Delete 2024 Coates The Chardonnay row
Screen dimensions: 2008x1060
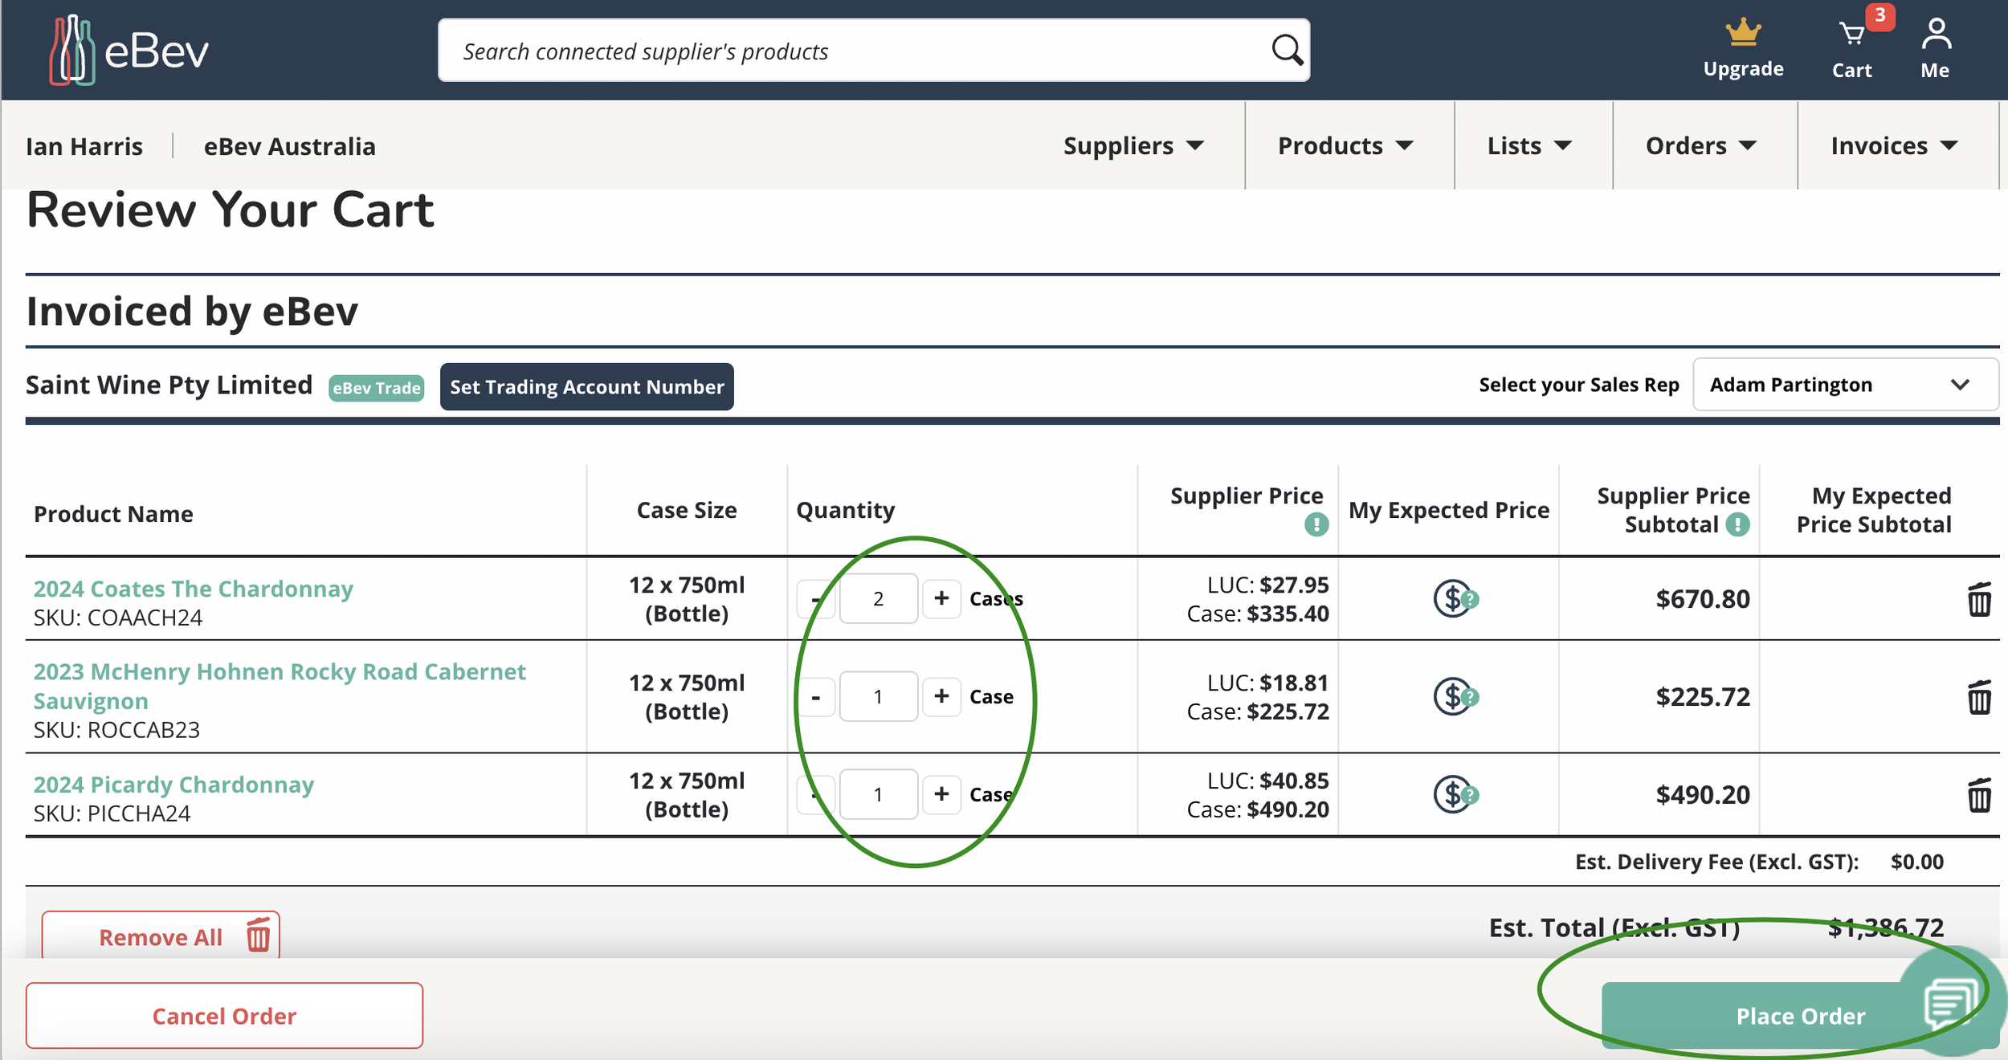coord(1979,600)
